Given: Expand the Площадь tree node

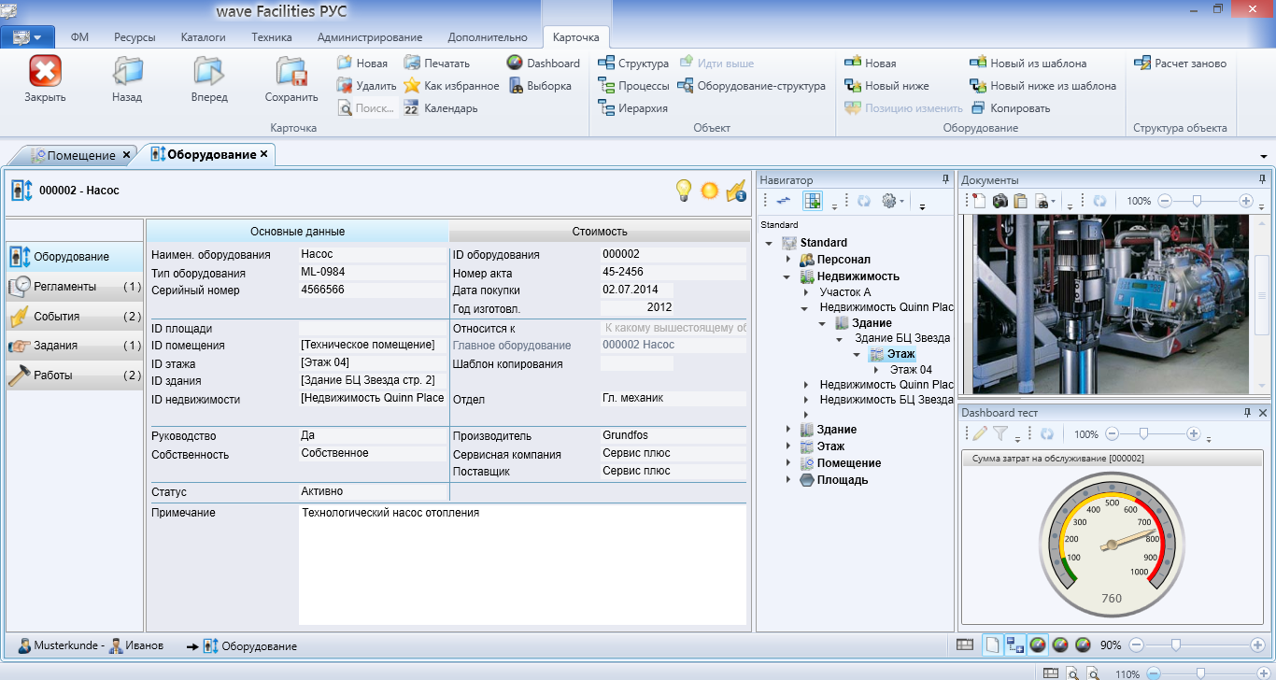Looking at the screenshot, I should tap(787, 480).
